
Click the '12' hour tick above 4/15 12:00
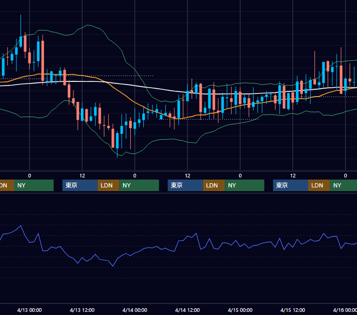tap(293, 176)
